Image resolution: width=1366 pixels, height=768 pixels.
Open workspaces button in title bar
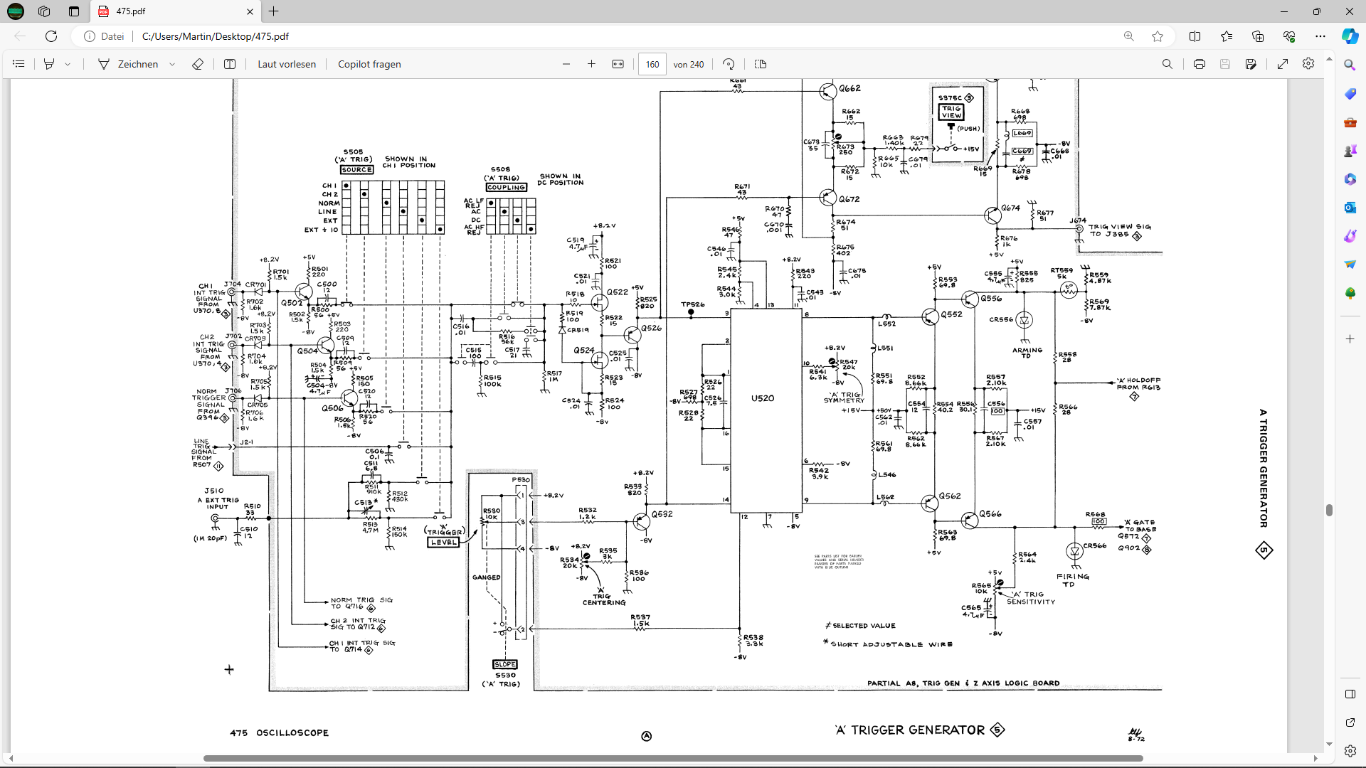coord(45,11)
